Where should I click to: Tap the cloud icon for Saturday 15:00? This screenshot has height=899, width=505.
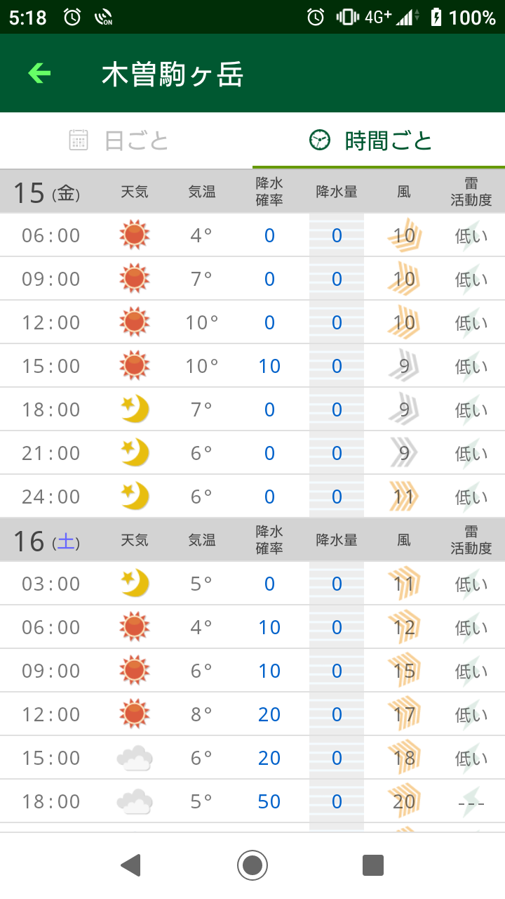click(135, 758)
